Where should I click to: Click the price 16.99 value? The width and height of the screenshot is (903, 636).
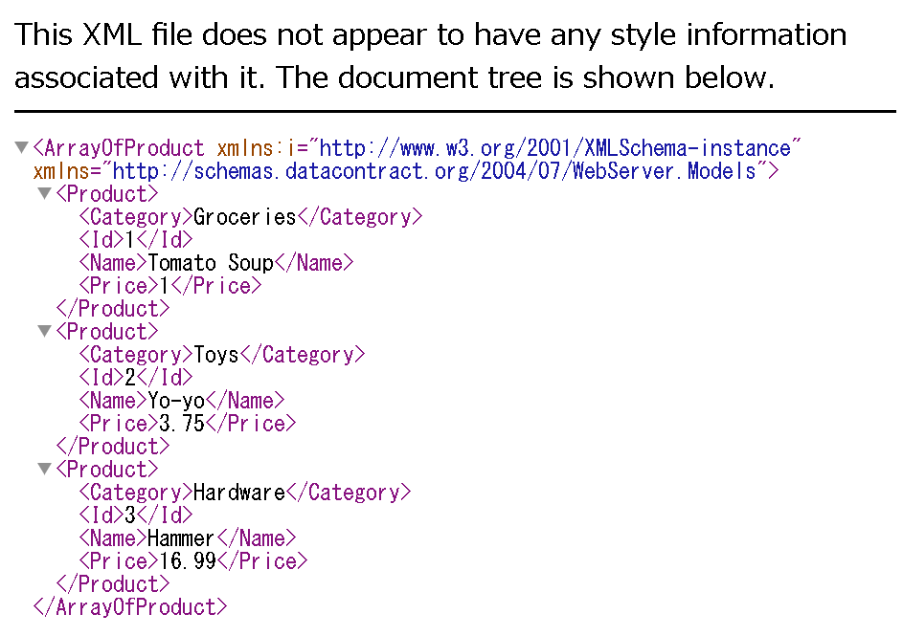[187, 561]
